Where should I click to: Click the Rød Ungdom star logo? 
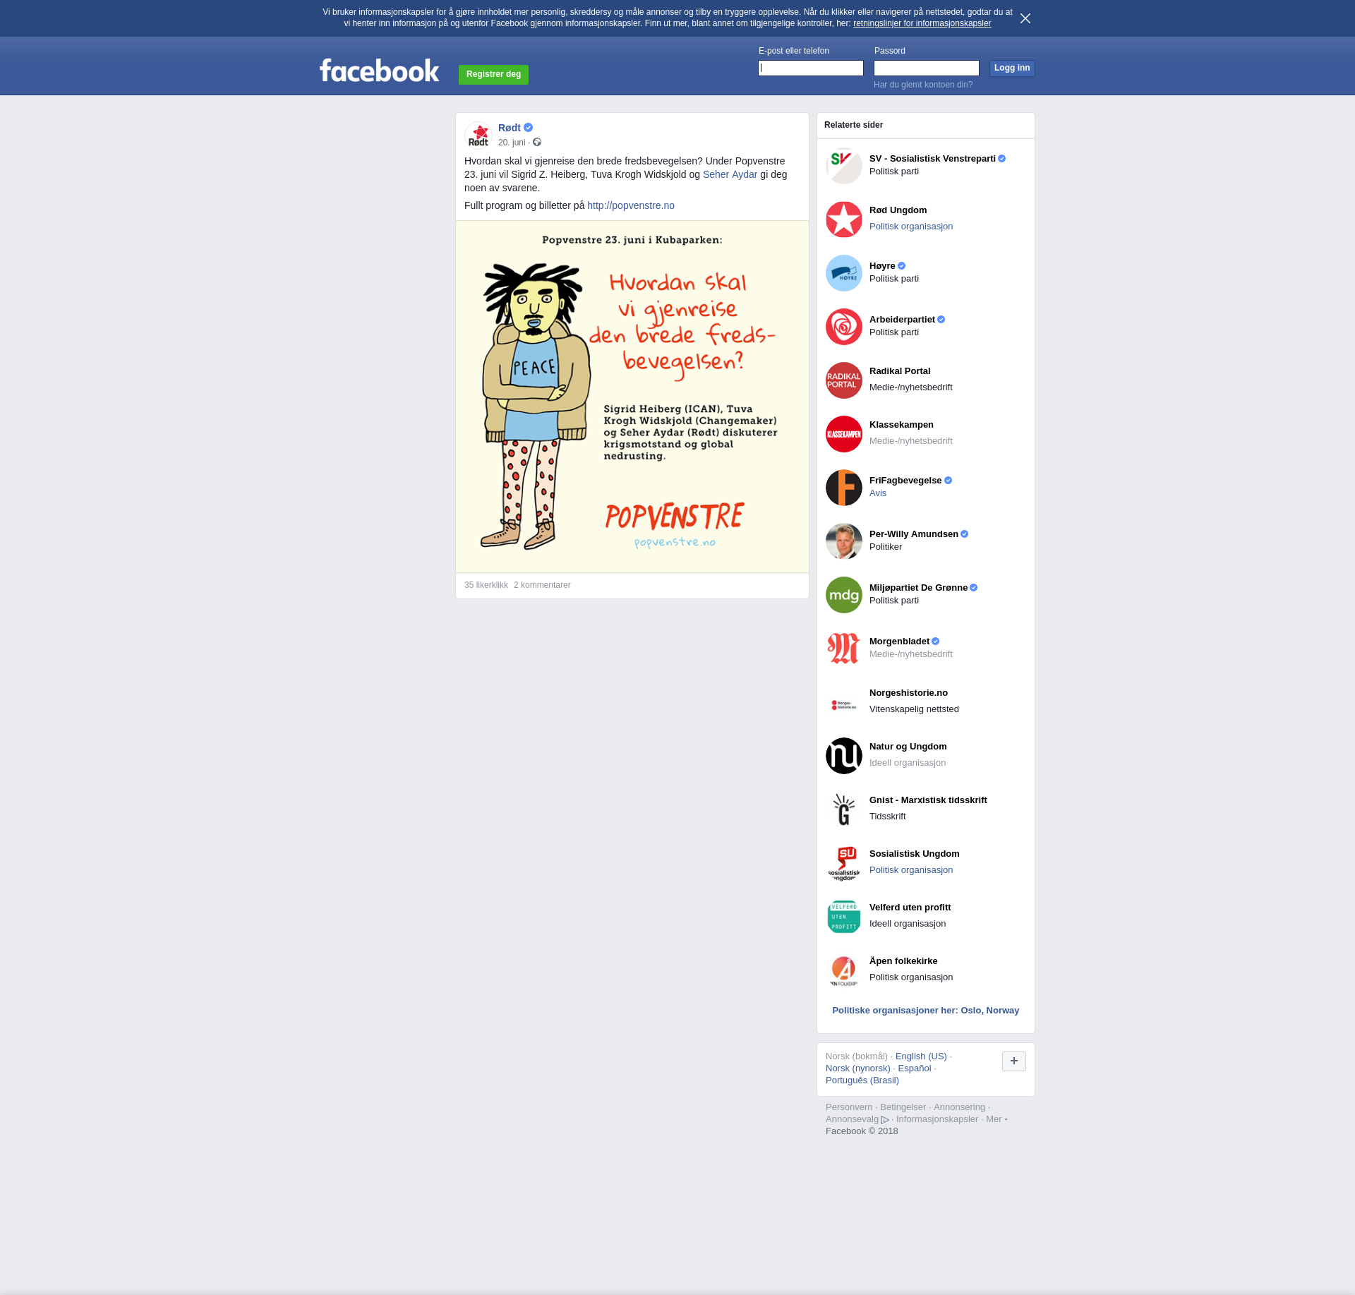[x=844, y=219]
